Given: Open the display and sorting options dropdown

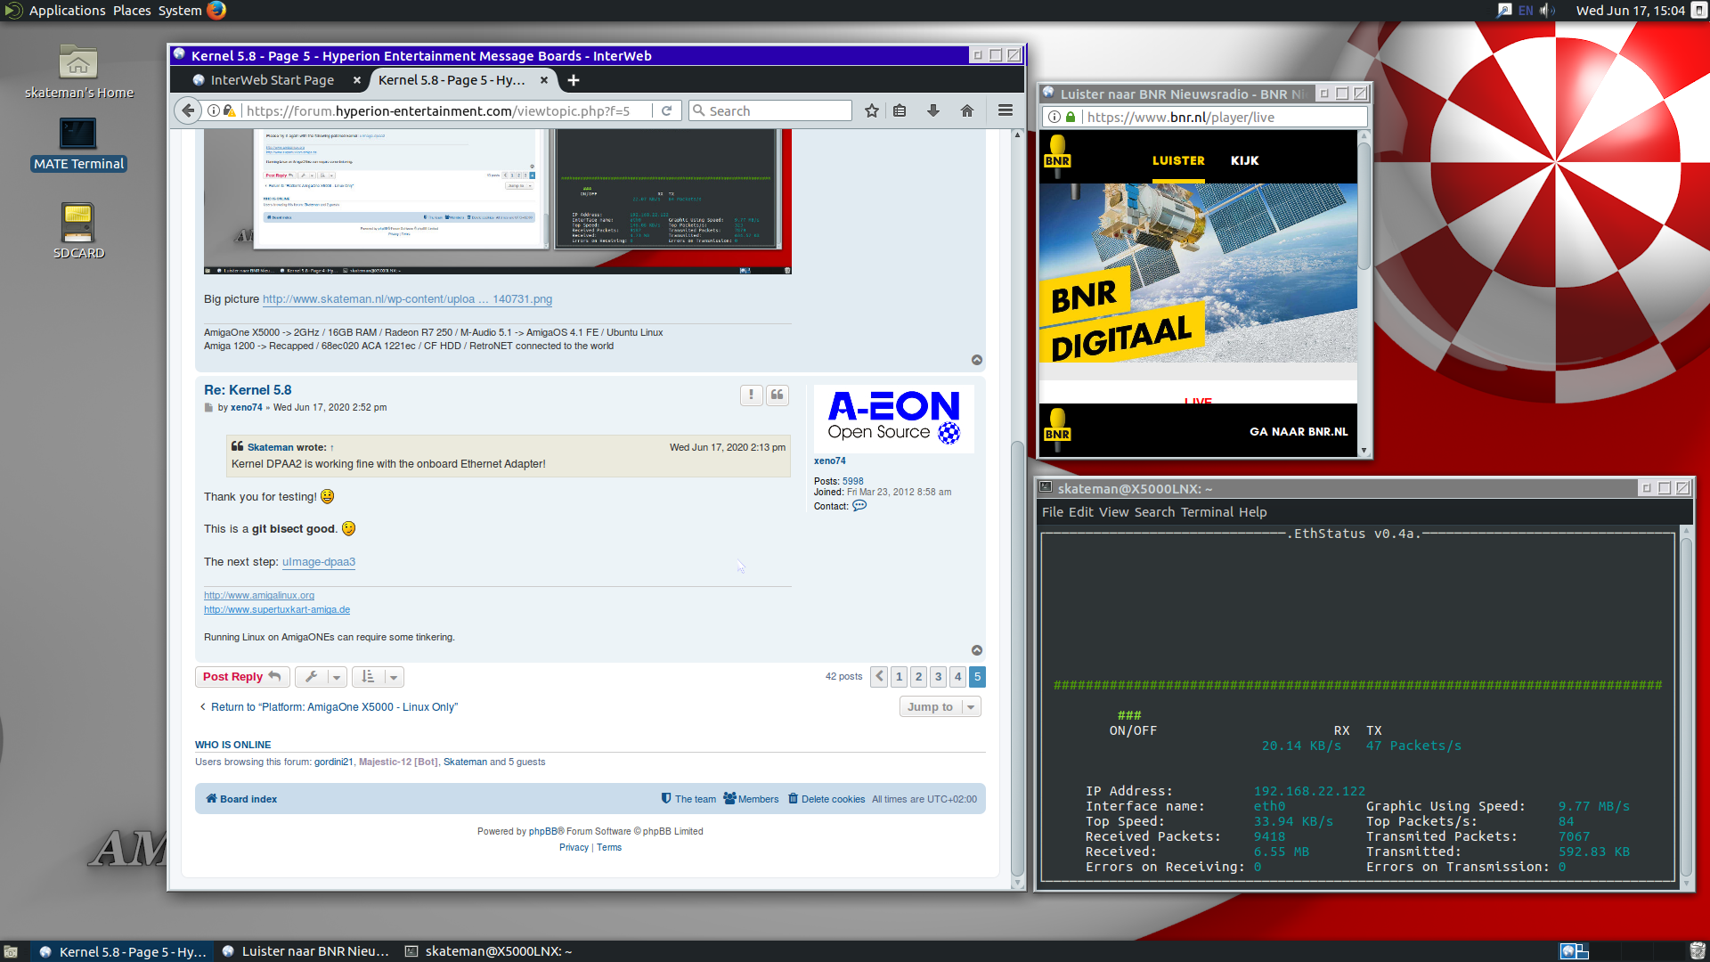Looking at the screenshot, I should click(x=378, y=677).
